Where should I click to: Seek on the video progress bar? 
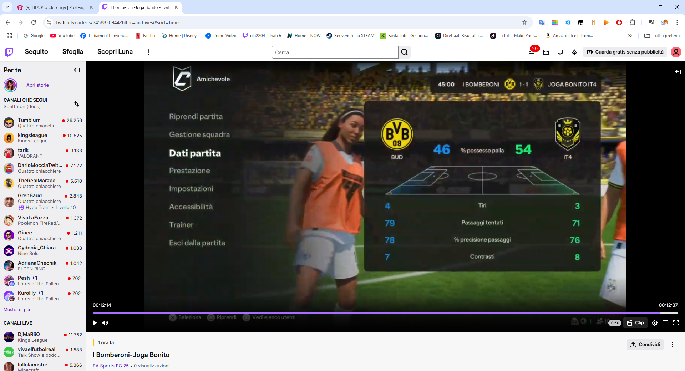click(x=385, y=313)
